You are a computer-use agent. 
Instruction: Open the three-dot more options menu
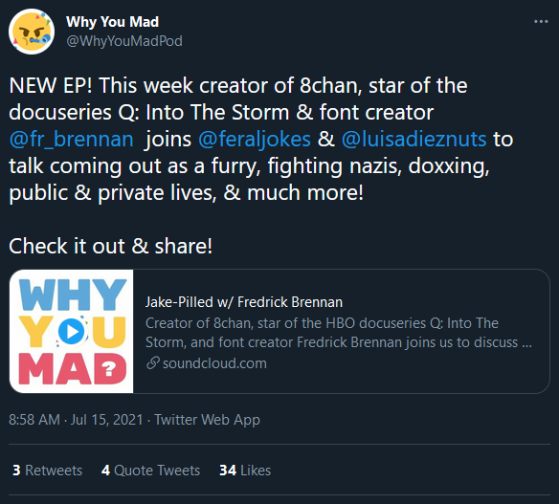(541, 22)
